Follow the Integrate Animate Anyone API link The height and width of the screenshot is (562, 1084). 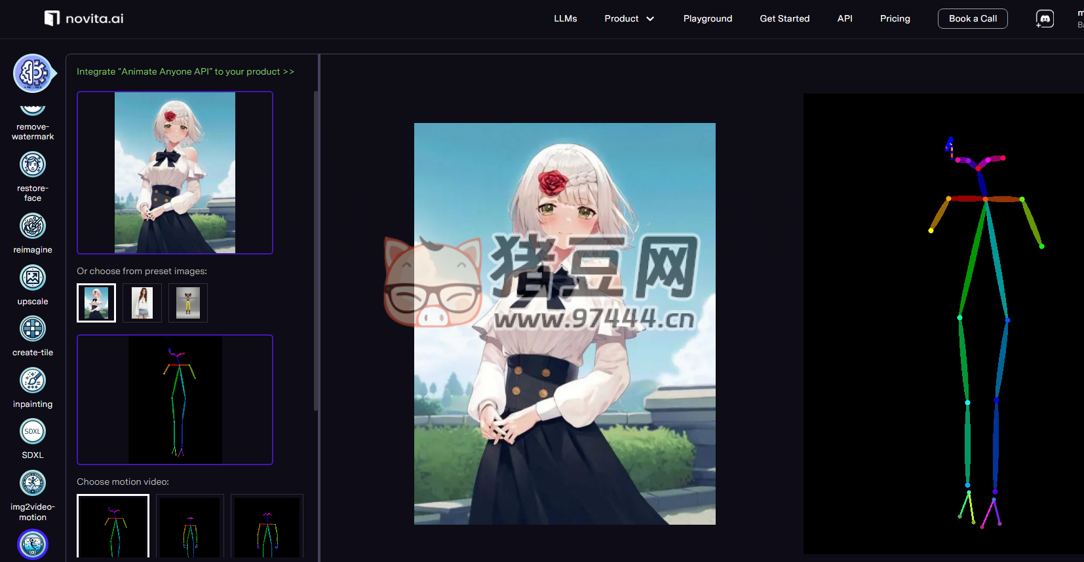[x=185, y=71]
